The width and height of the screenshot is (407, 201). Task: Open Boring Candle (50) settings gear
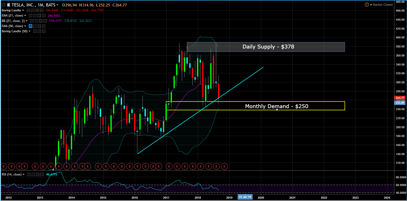(x=39, y=31)
